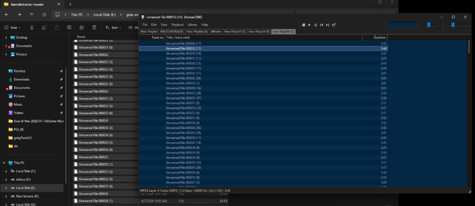Viewport: 475px width, 206px height.
Task: Stop playback in foobar2000
Action: pos(303,25)
